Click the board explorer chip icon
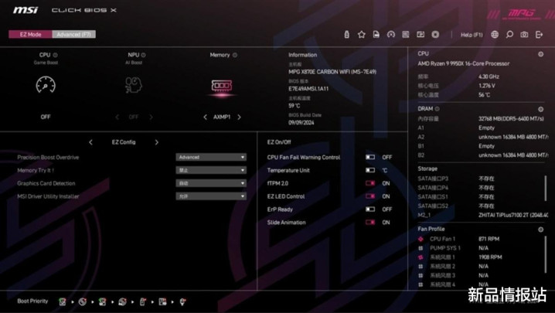Screen dimensions: 555x313 [406, 34]
